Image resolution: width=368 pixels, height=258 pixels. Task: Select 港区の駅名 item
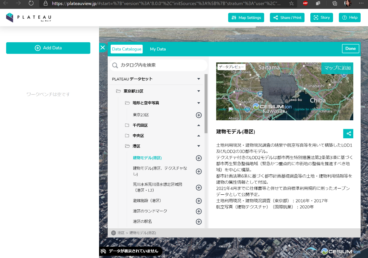click(142, 222)
